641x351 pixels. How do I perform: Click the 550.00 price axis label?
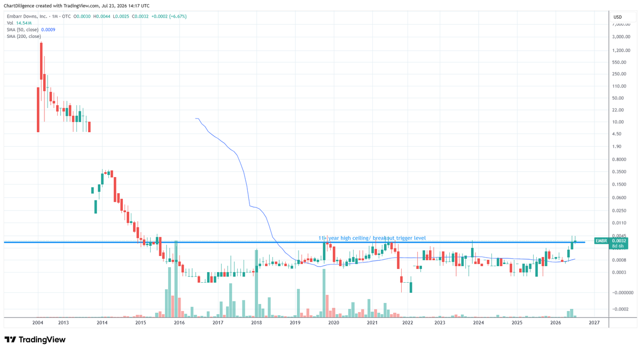(x=620, y=62)
